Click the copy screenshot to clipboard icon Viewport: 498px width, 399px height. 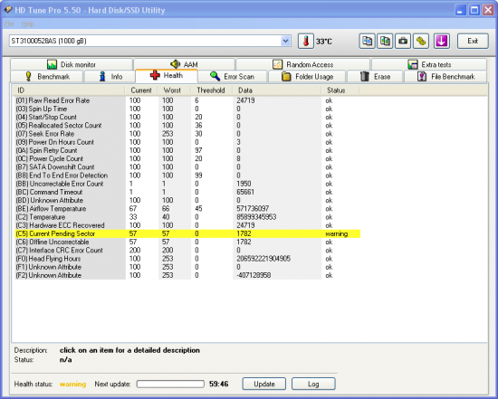385,42
